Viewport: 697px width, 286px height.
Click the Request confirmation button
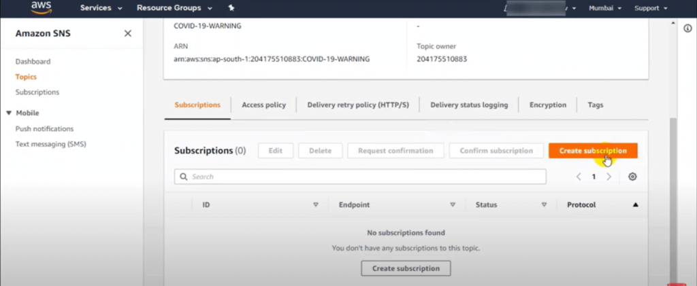395,151
